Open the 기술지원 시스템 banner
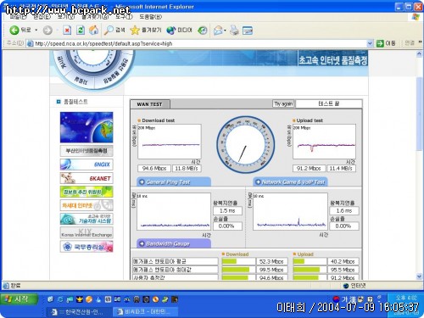This screenshot has width=424, height=318. pyautogui.click(x=86, y=219)
